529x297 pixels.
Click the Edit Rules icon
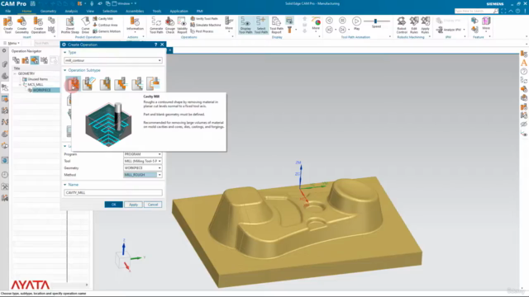(414, 26)
